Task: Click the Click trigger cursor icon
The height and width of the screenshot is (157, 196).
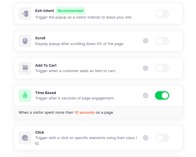Action: 25,138
